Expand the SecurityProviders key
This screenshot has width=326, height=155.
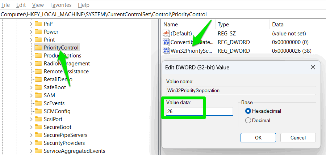[x=31, y=143]
